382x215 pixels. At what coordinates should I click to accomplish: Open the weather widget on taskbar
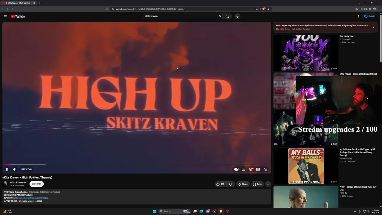[x=7, y=211]
